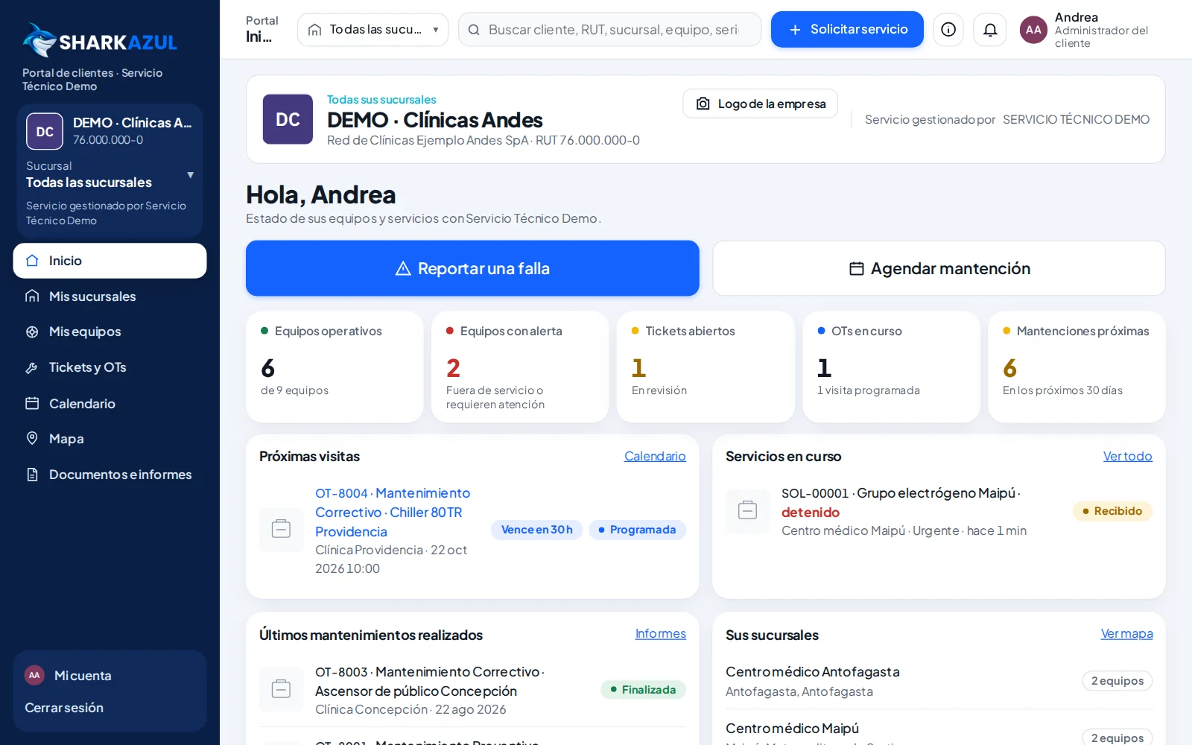Viewport: 1192px width, 745px height.
Task: Open Mis equipos menu item
Action: coord(110,332)
